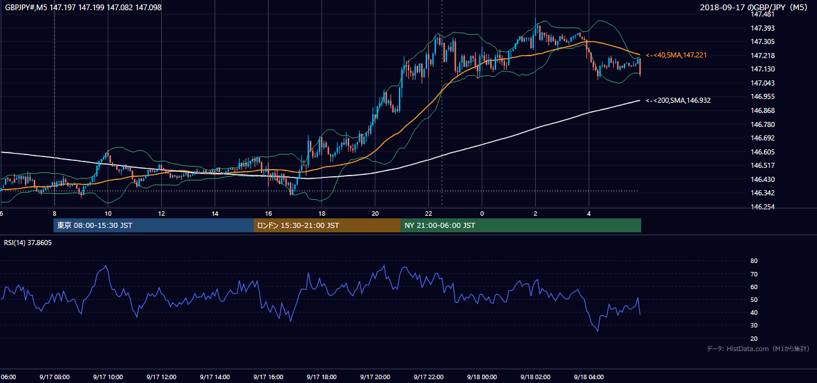Click the 9/17 14:00 bottom time label
This screenshot has width=817, height=383.
point(214,377)
